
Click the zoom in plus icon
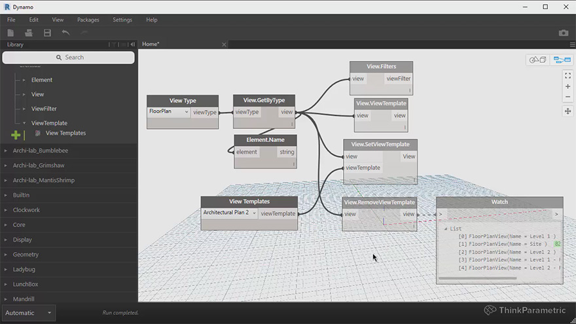(567, 86)
